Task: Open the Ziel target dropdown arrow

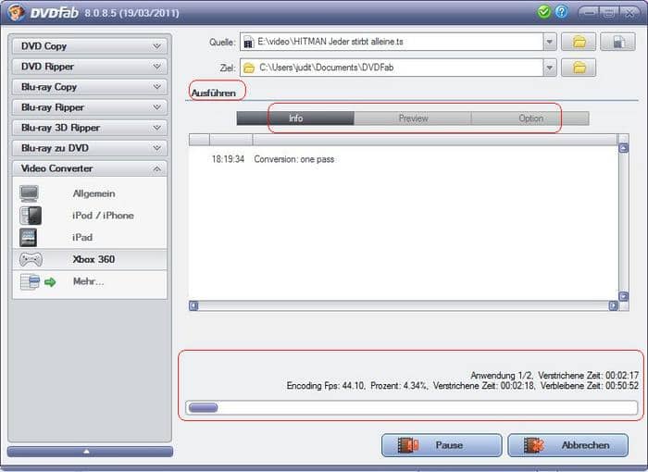Action: 550,68
